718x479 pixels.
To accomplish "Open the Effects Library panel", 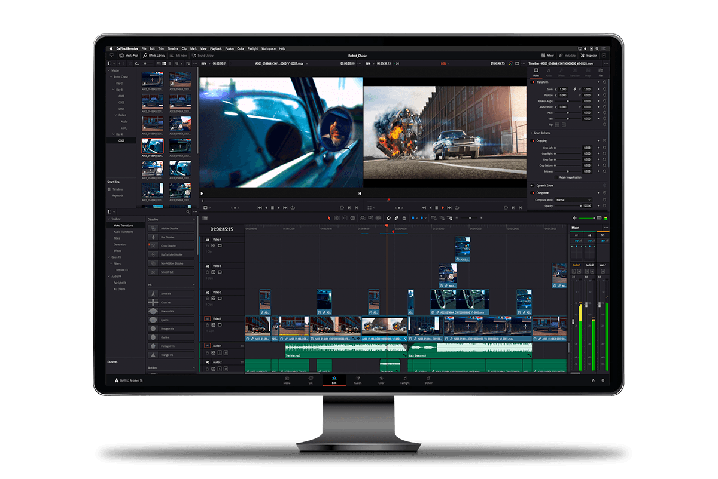I will (x=154, y=55).
